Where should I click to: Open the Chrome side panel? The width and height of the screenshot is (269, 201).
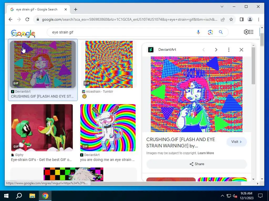[242, 19]
